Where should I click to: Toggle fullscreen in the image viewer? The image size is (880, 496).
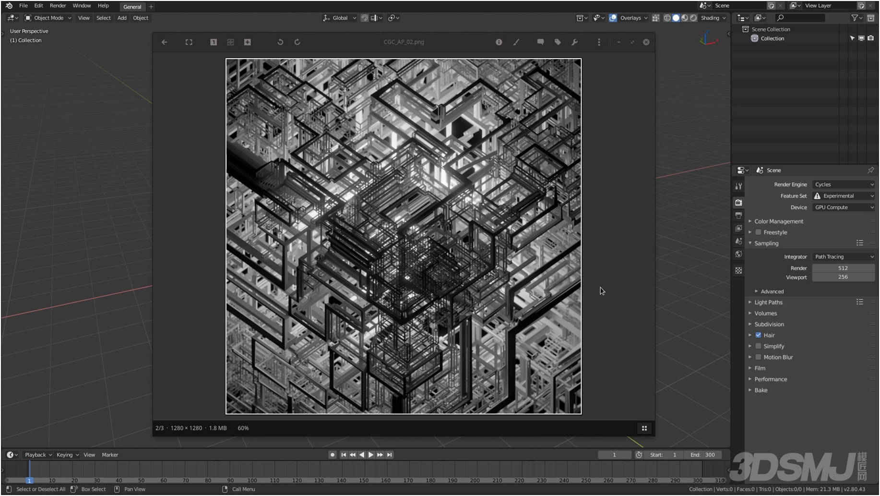pyautogui.click(x=189, y=42)
